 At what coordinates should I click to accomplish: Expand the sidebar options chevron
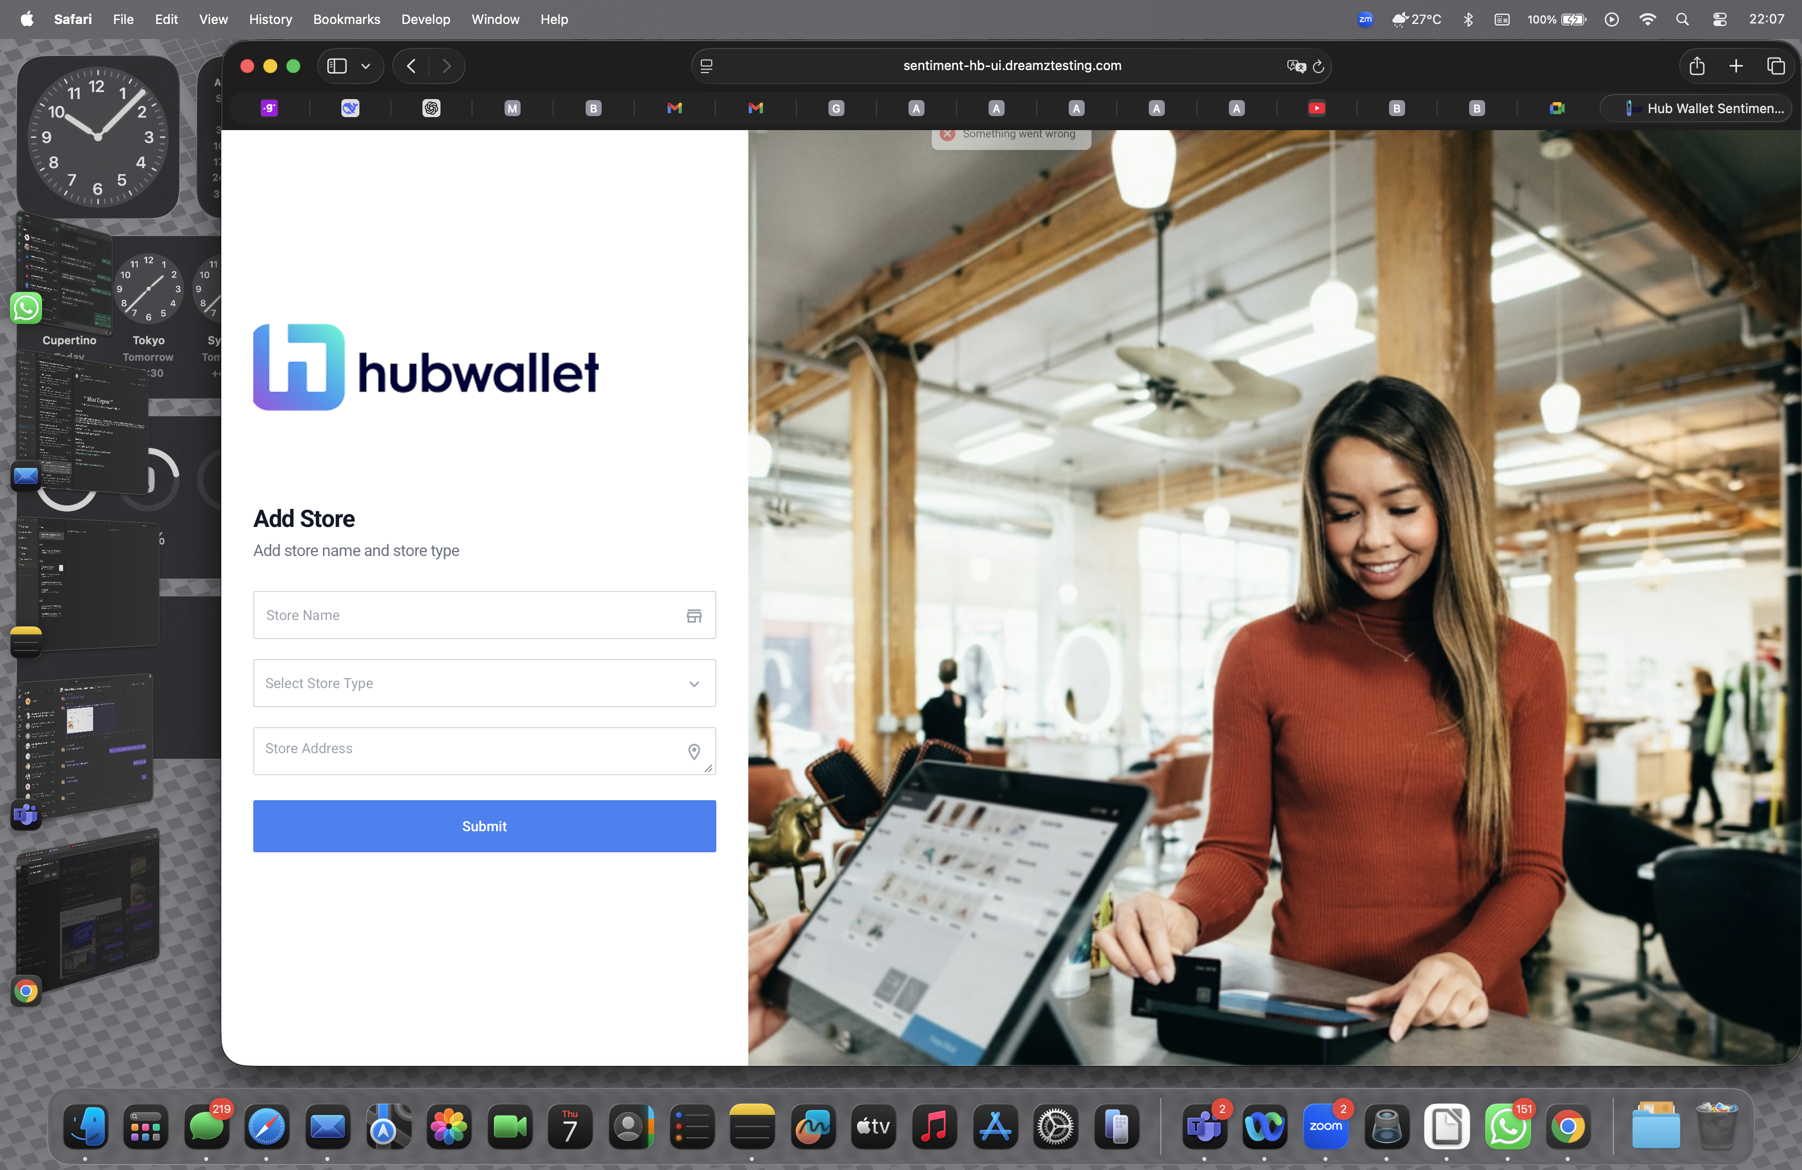click(366, 66)
